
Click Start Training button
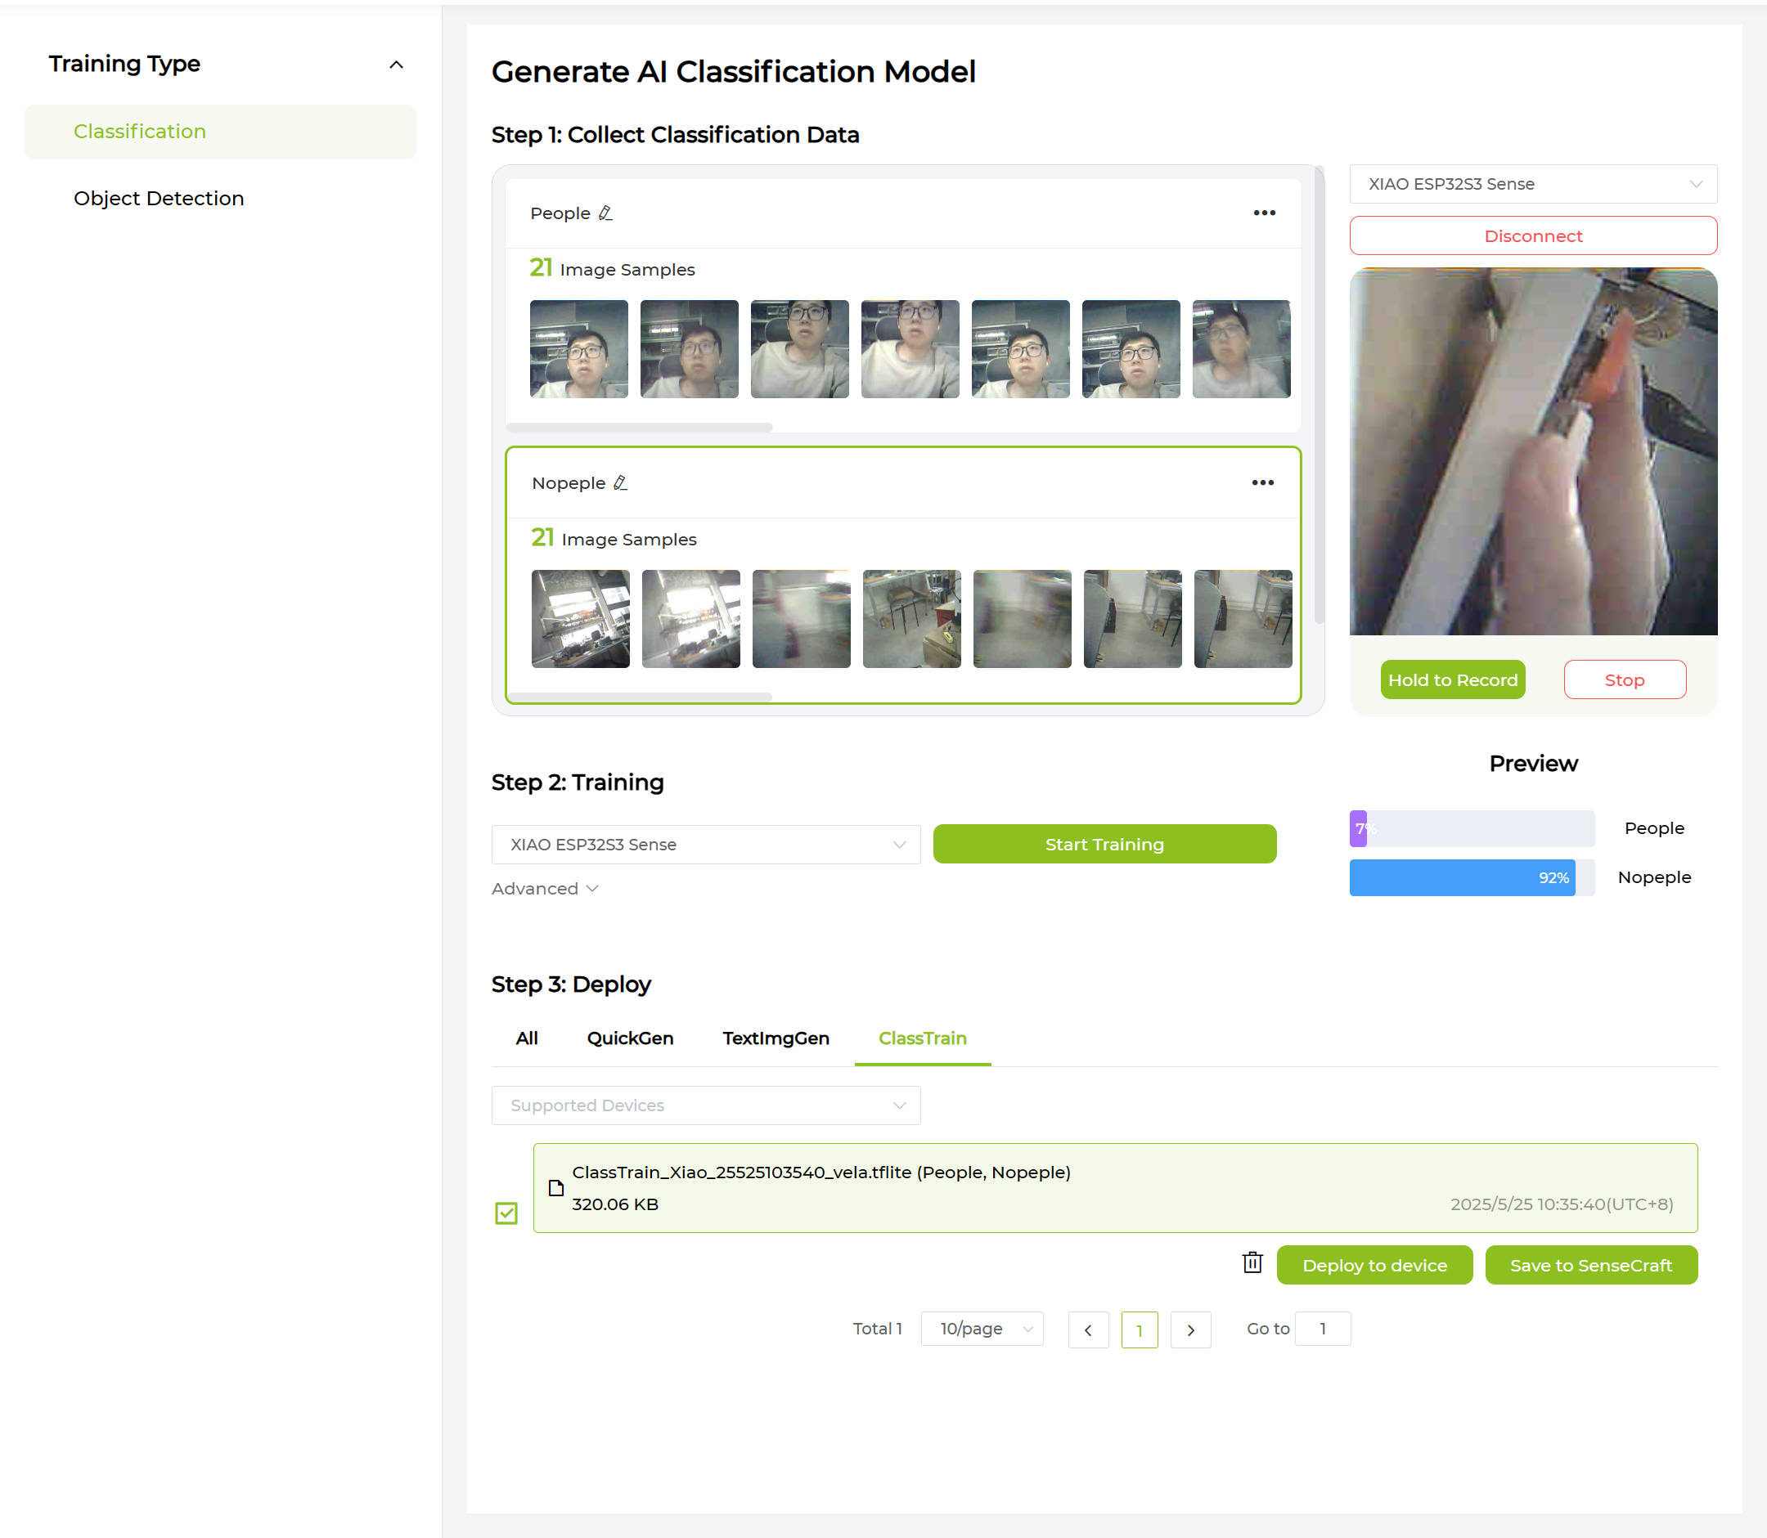(x=1104, y=845)
